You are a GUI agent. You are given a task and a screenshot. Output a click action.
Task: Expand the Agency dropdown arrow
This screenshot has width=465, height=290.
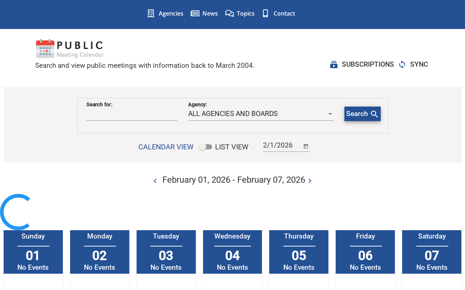[x=330, y=114]
